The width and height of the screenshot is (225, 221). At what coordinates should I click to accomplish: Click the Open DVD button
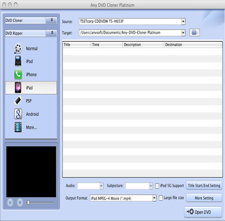click(203, 212)
